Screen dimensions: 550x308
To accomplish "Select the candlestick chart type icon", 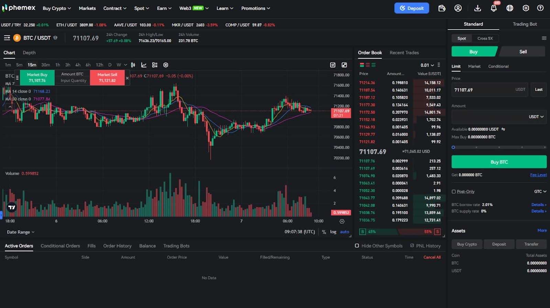I will coord(133,65).
